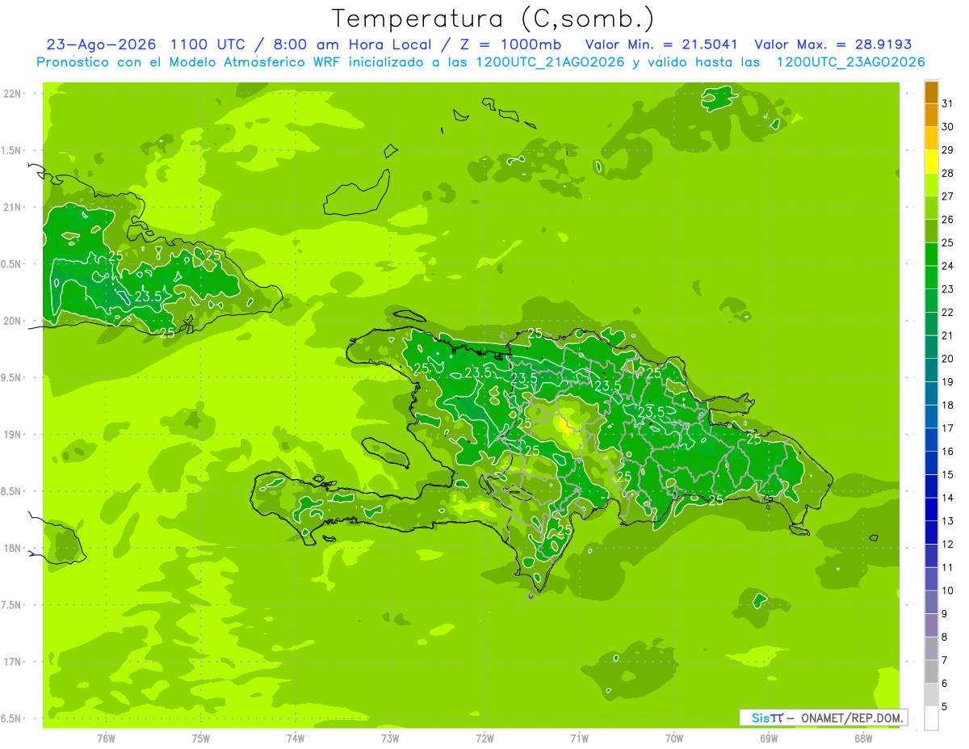Click the "Valor Max. = 28.9193" value
The image size is (969, 749).
[833, 44]
